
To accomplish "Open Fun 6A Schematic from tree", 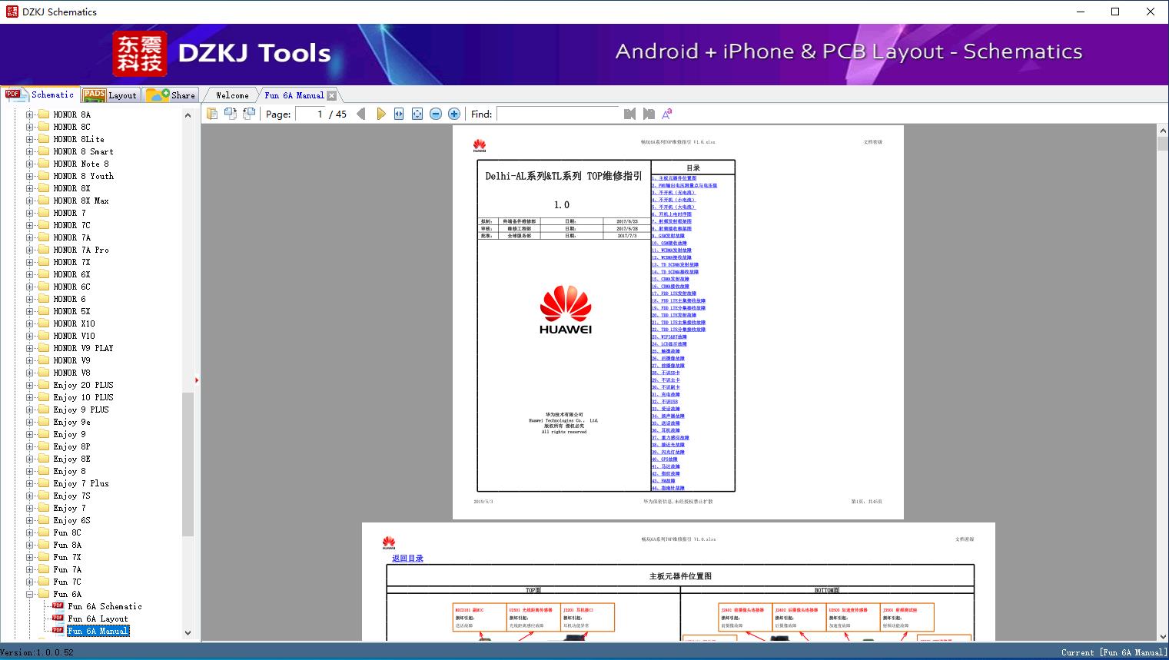I will tap(105, 606).
